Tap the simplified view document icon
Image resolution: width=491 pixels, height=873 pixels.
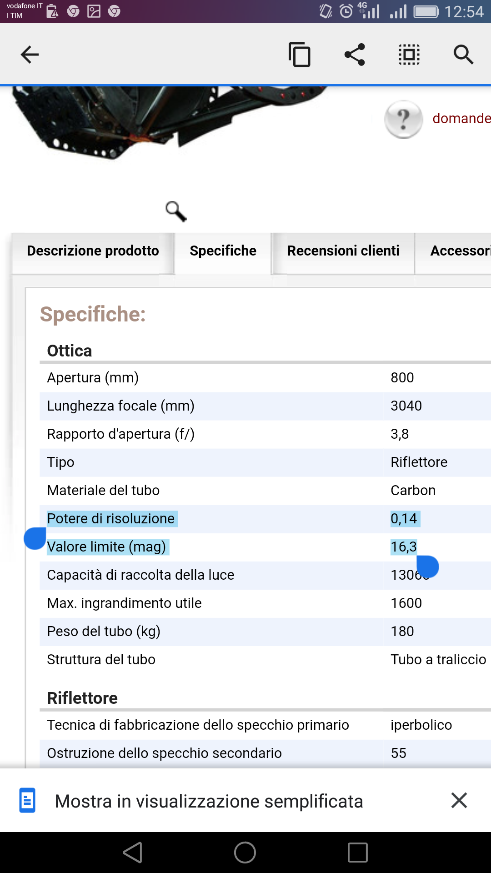[x=27, y=800]
